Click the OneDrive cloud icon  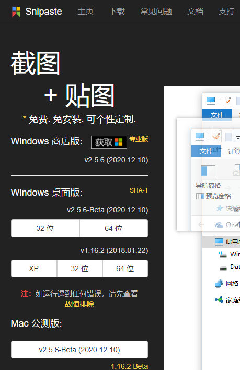[x=219, y=225]
